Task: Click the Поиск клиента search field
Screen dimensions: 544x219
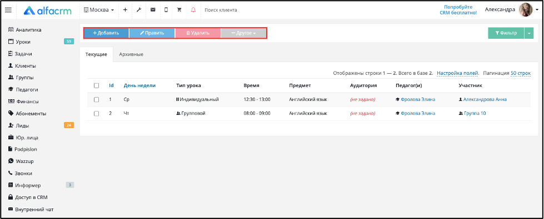Action: coord(221,10)
